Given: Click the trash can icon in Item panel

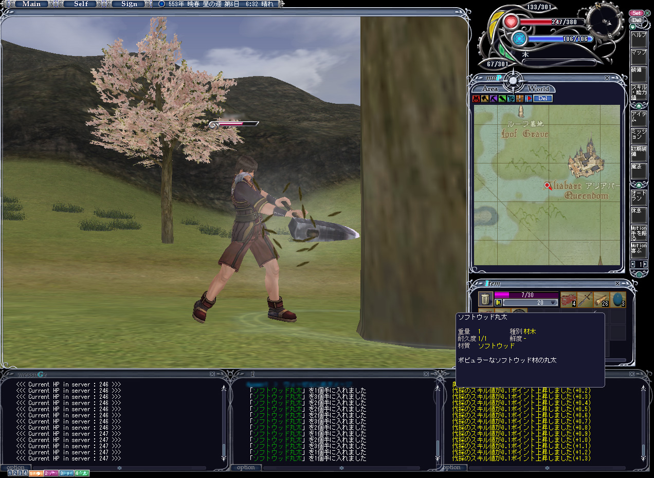Looking at the screenshot, I should point(485,299).
